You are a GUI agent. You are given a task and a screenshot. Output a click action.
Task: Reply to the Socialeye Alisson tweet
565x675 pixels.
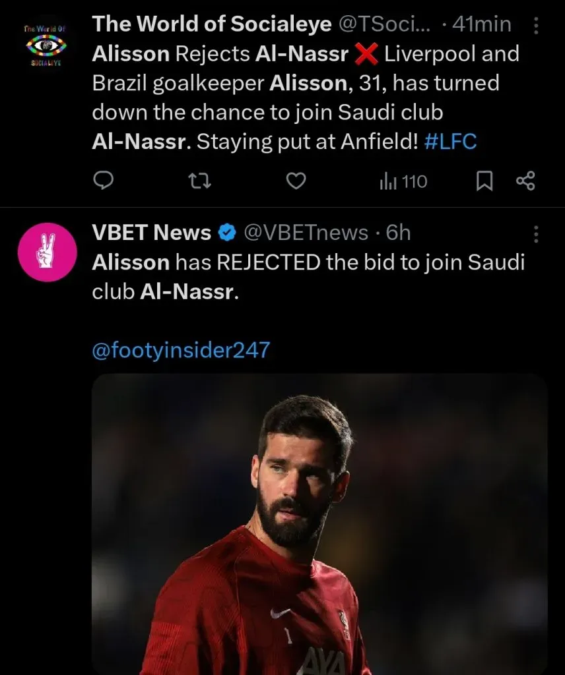point(102,181)
